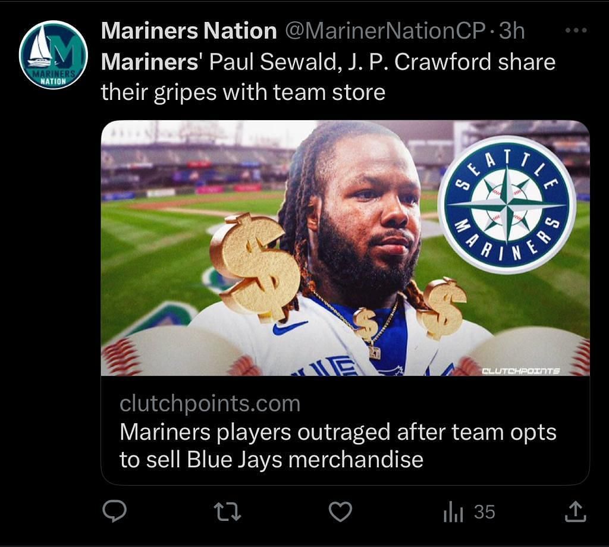Follow the clutchpoints.com domain link

point(210,404)
